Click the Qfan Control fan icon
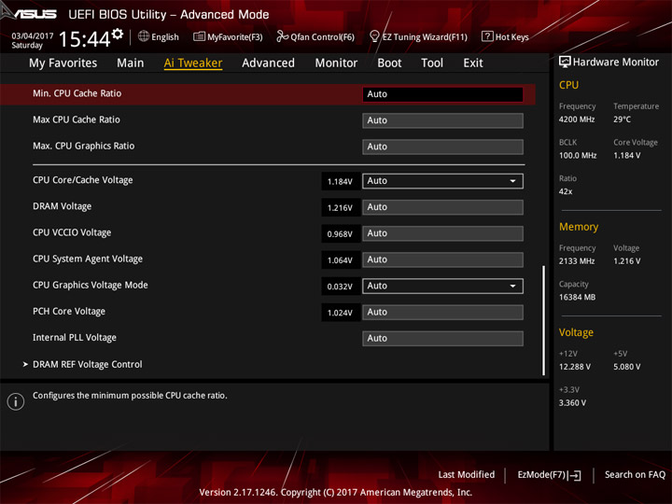The height and width of the screenshot is (504, 672). 282,36
